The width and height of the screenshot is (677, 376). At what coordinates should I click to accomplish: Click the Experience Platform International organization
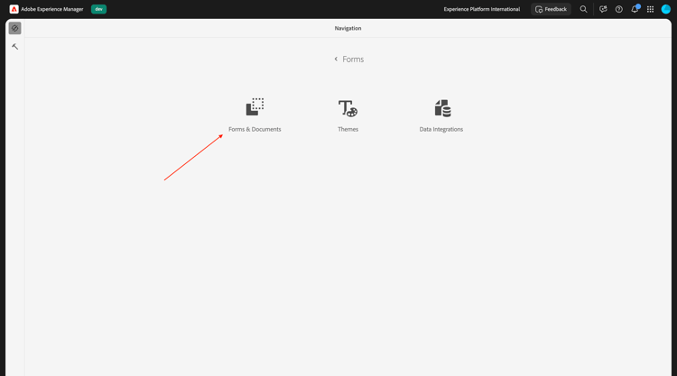pyautogui.click(x=482, y=9)
